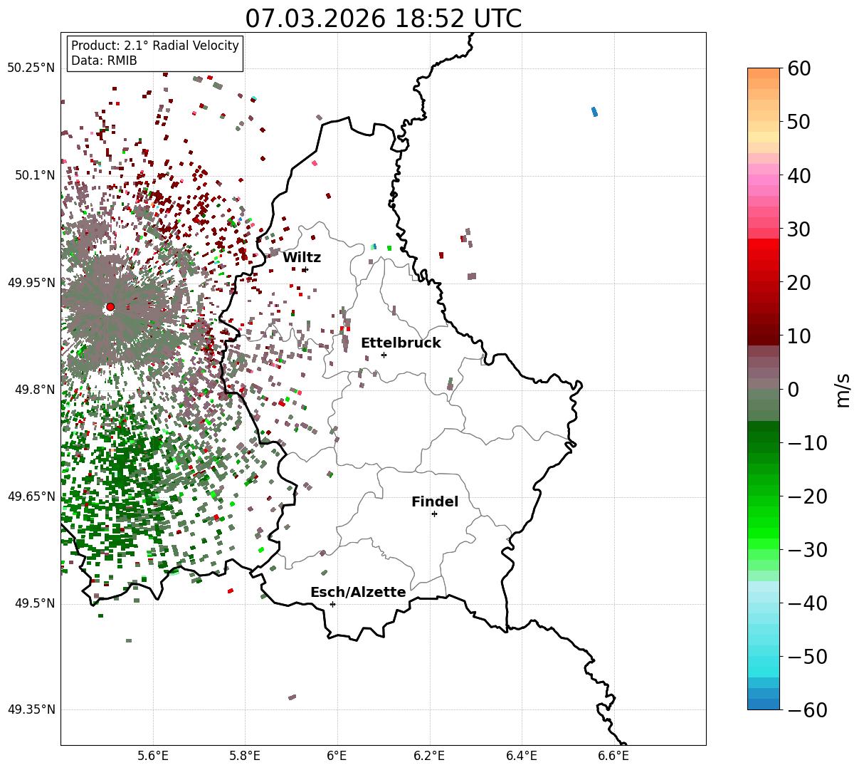The width and height of the screenshot is (859, 770).
Task: Click the colorbar tick label −20
Action: pos(807,496)
